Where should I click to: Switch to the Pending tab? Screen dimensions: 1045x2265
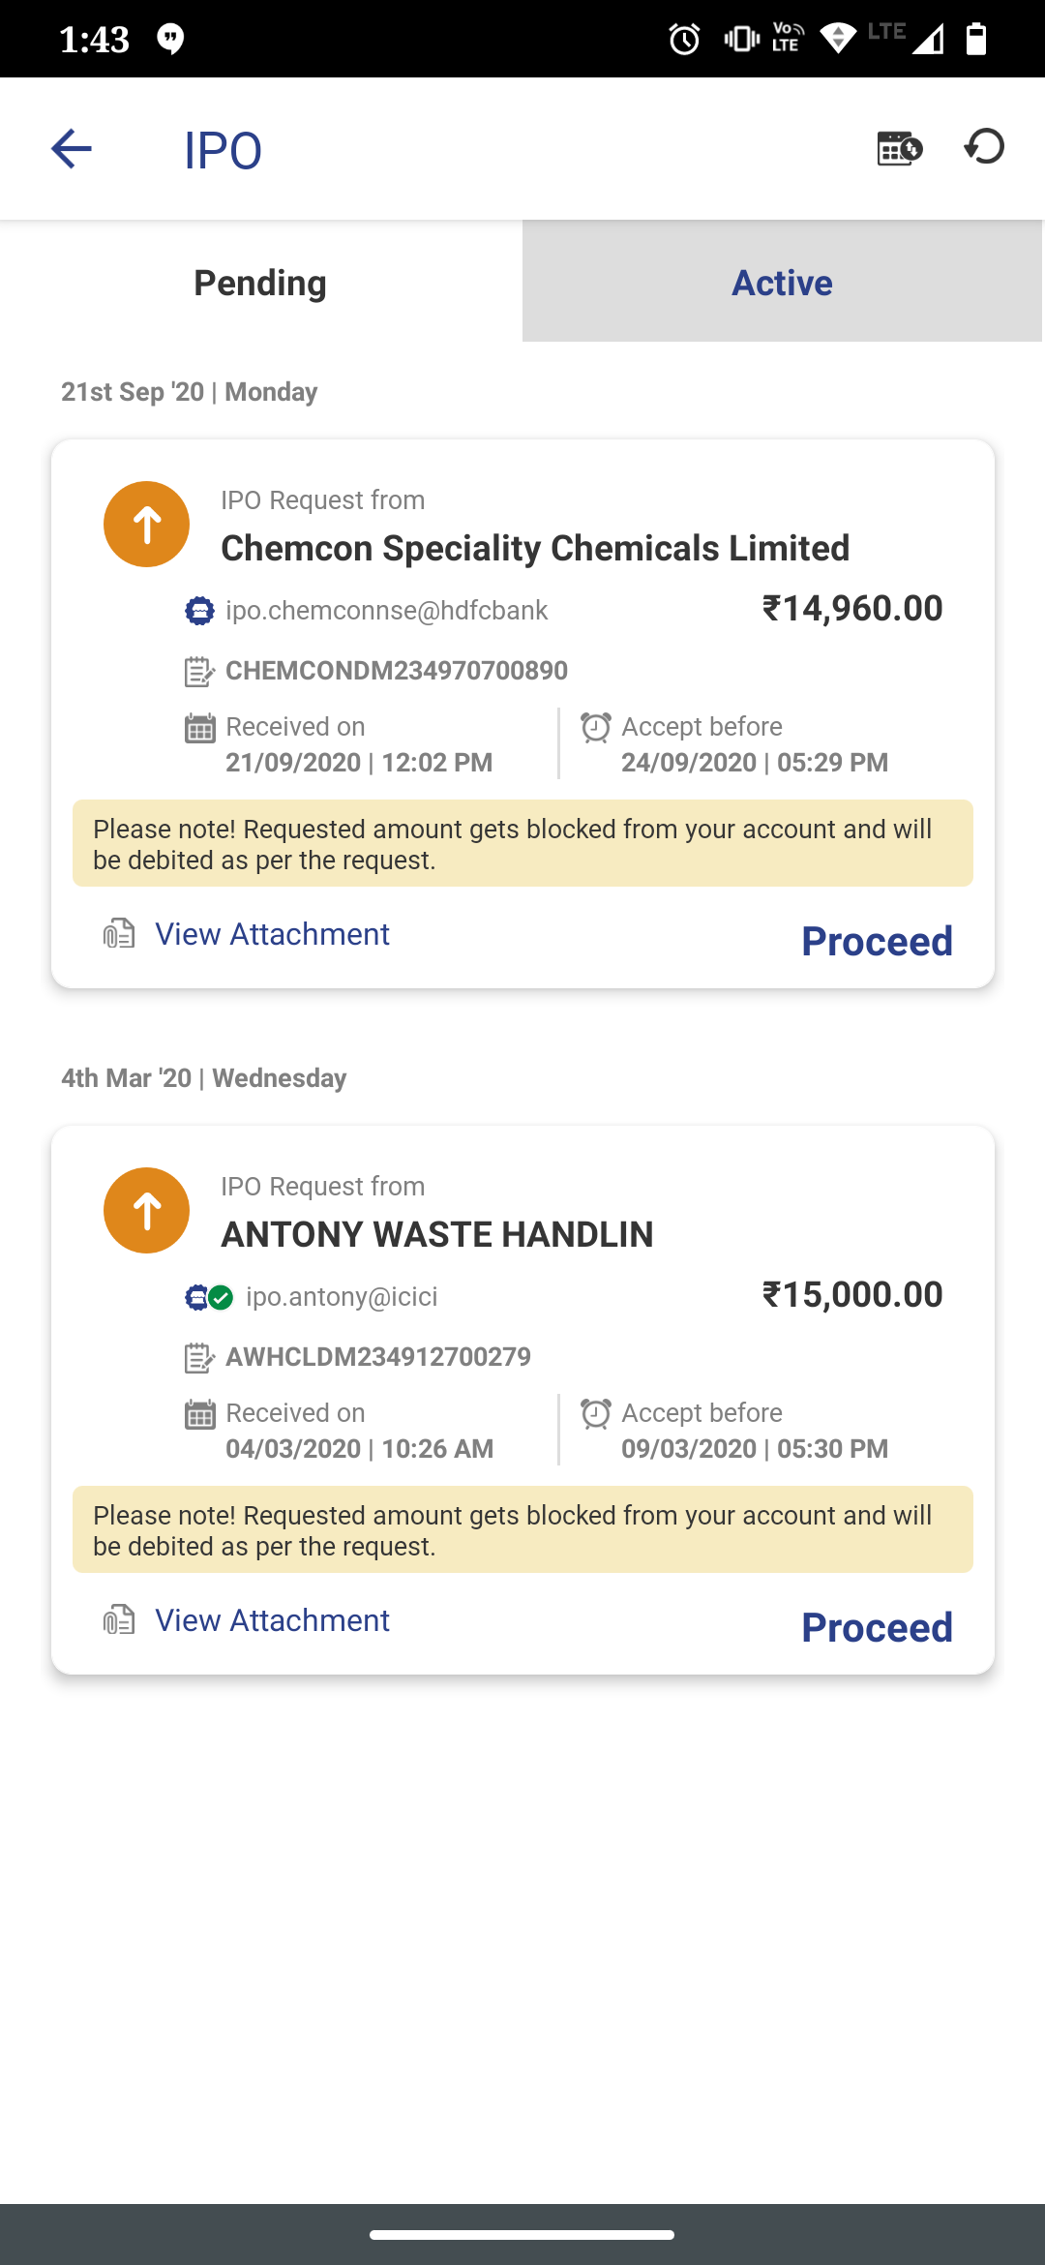pos(260,282)
